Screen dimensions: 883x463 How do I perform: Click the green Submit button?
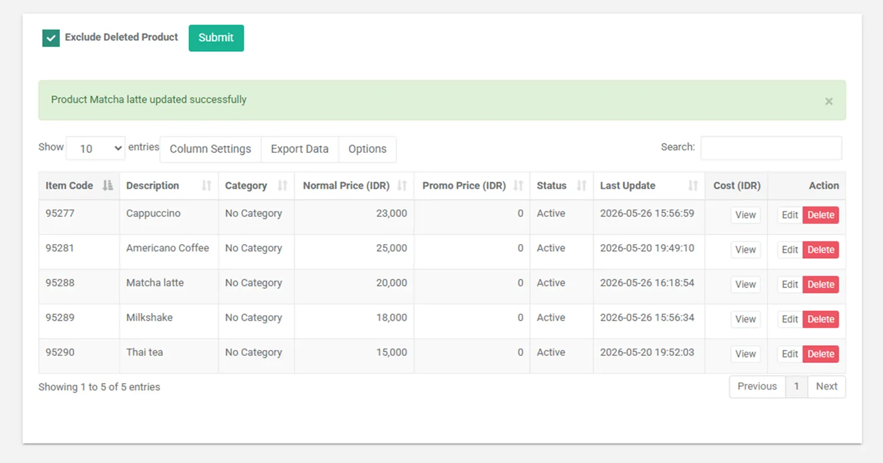[x=216, y=38]
